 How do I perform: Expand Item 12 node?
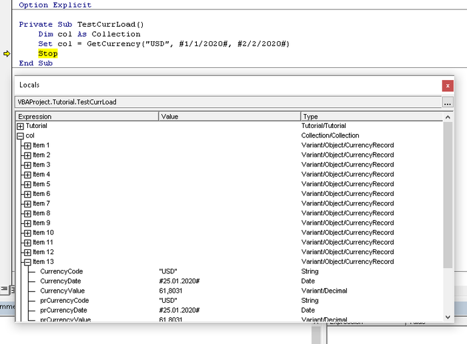tap(27, 252)
